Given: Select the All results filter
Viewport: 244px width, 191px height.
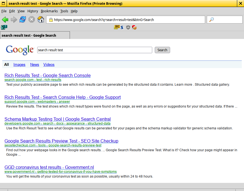Looking at the screenshot, I should tap(6, 64).
